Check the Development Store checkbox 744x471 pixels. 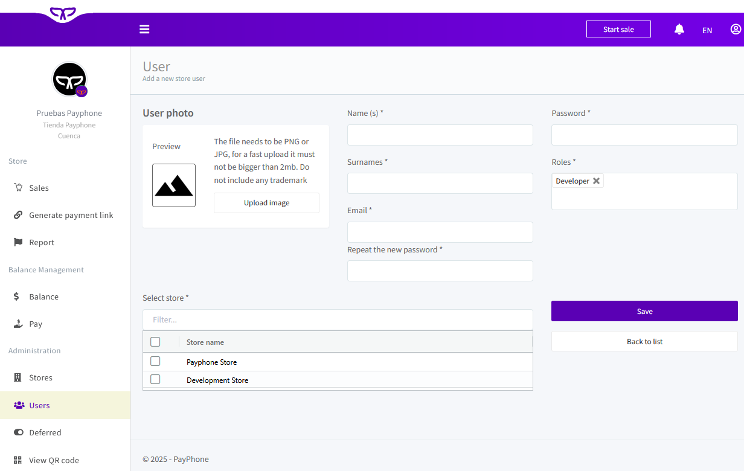coord(155,379)
